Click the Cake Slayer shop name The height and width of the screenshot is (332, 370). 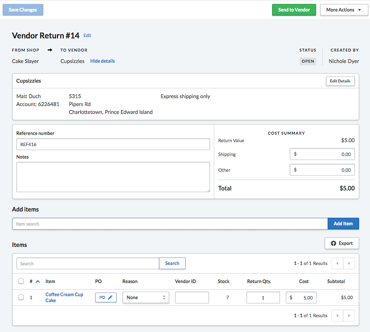25,61
